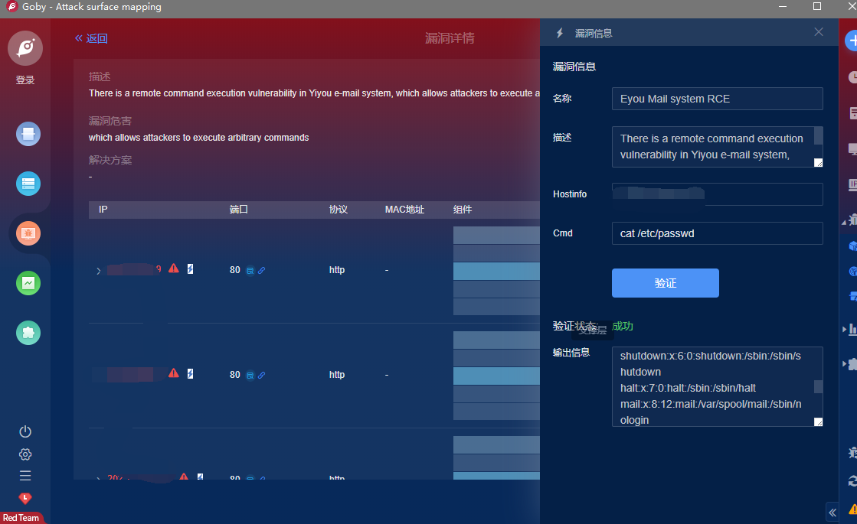Click the power icon in sidebar
Image resolution: width=857 pixels, height=524 pixels.
25,431
